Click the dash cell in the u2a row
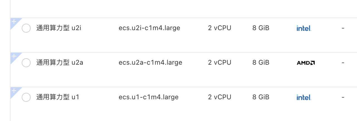This screenshot has width=357, height=121. 343,63
